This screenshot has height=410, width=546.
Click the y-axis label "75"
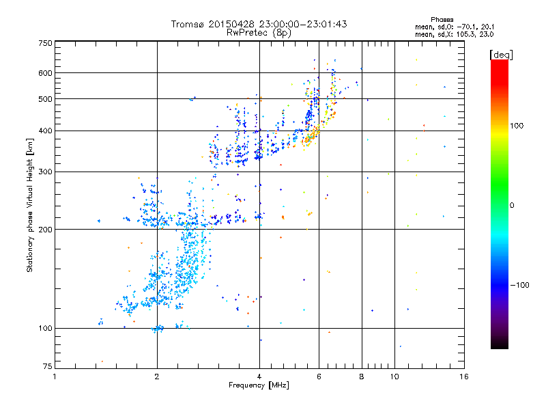click(x=48, y=366)
